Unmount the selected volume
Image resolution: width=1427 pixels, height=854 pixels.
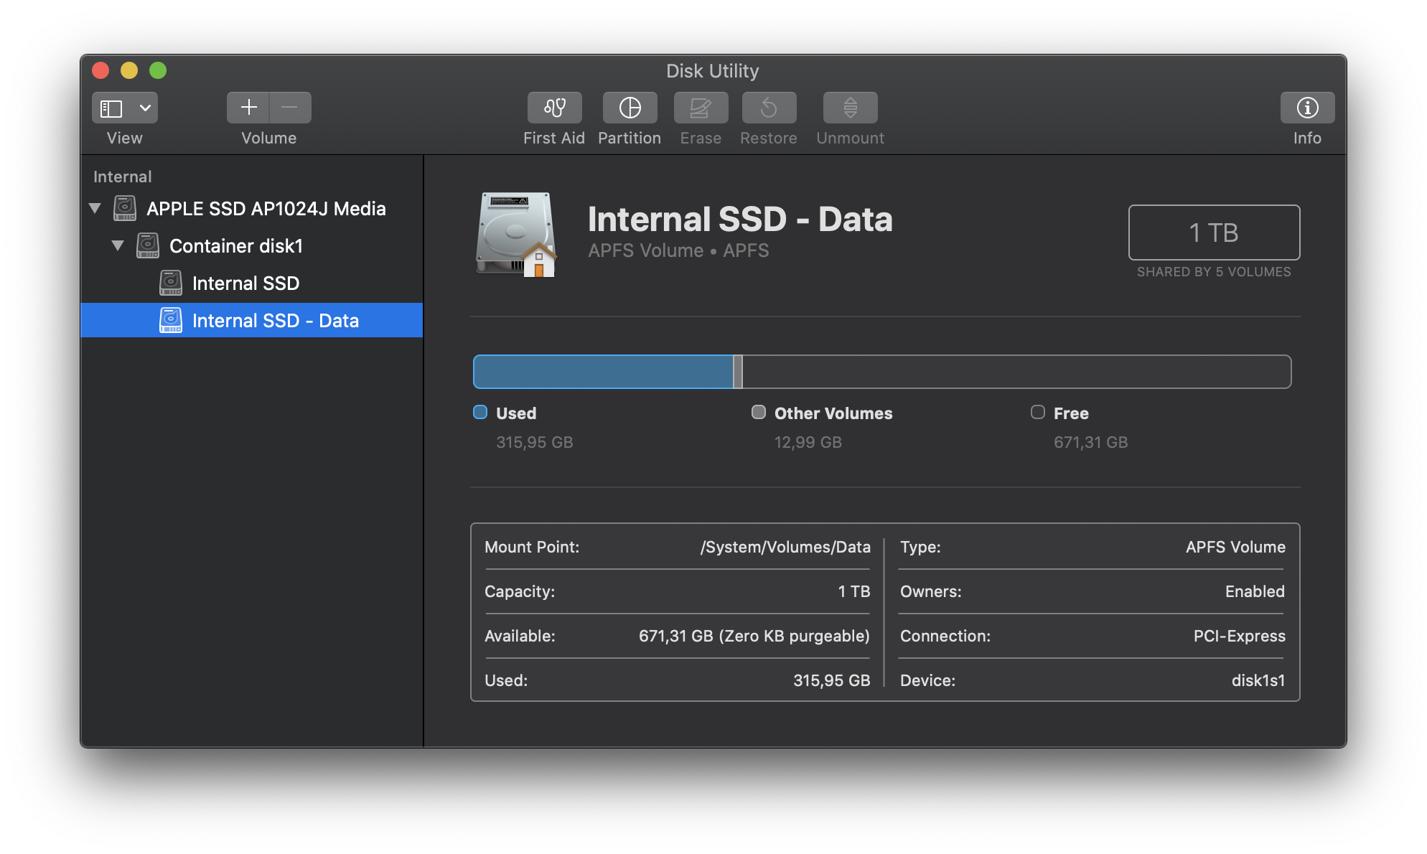click(850, 108)
